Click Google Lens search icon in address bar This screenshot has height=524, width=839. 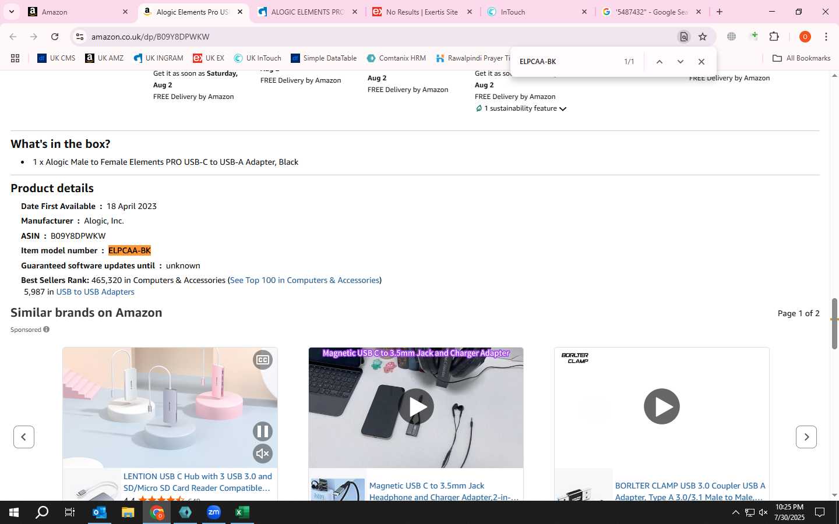coord(683,37)
